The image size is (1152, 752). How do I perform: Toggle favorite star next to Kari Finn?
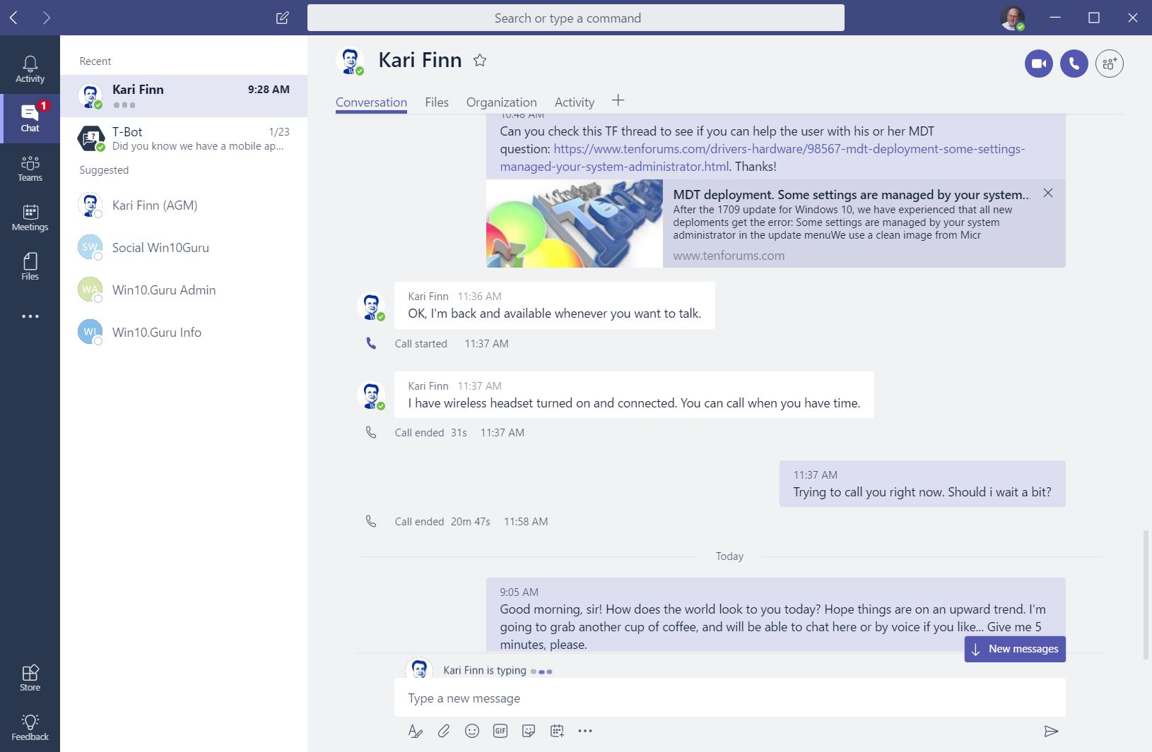tap(480, 61)
